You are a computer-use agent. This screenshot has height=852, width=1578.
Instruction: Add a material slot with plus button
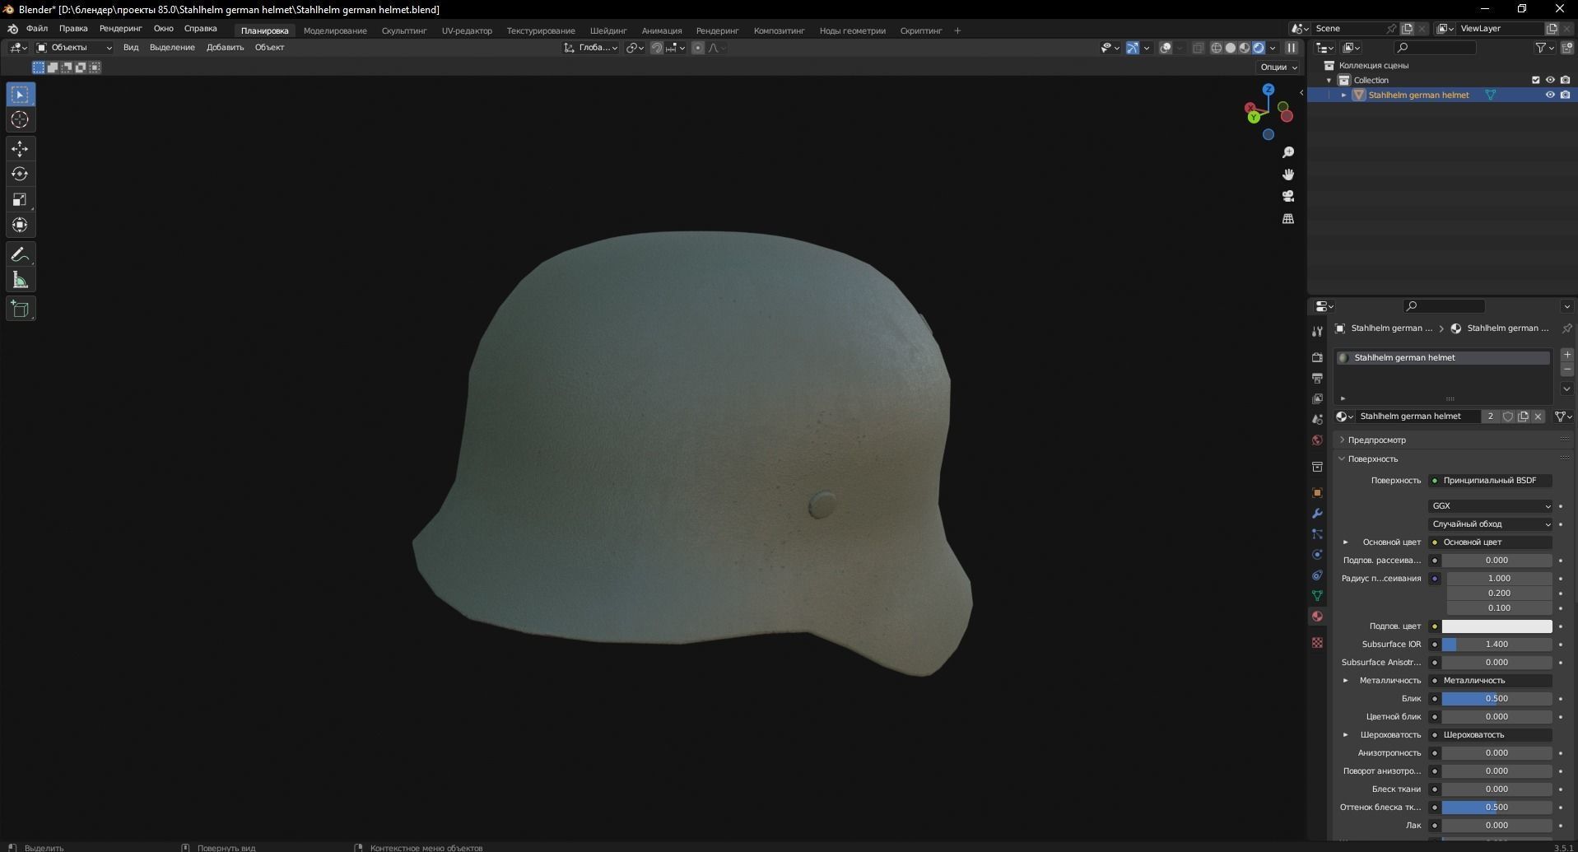[1567, 355]
